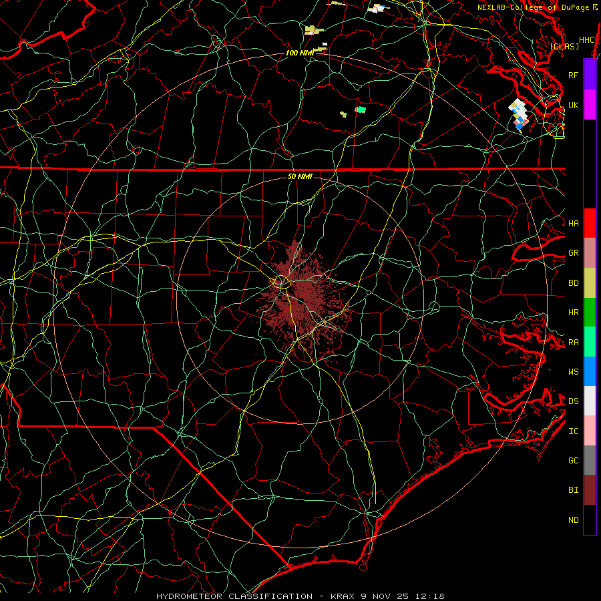Click the RA legend label
This screenshot has width=601, height=601.
click(x=573, y=343)
